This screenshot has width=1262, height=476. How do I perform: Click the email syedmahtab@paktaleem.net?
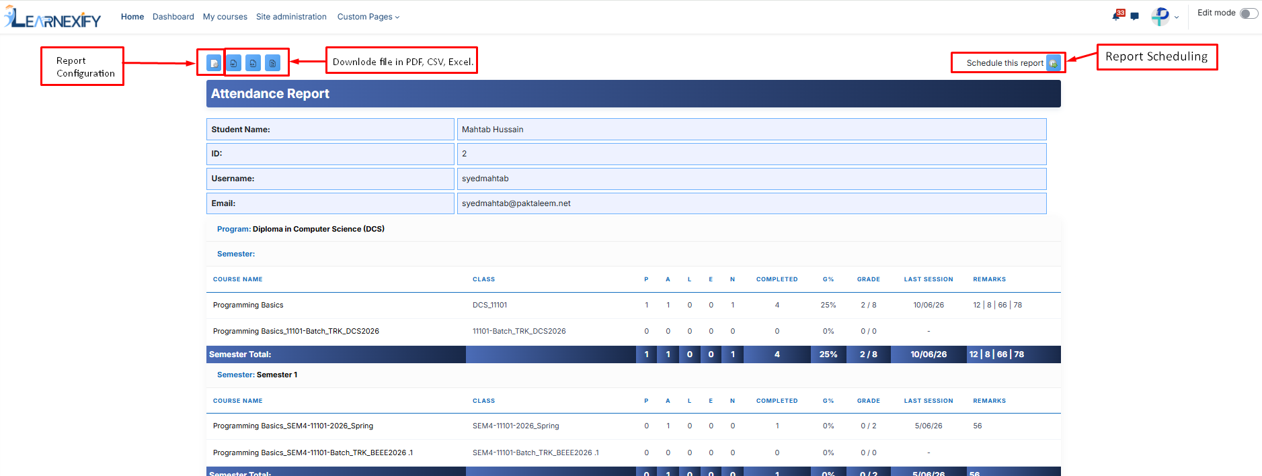tap(516, 203)
